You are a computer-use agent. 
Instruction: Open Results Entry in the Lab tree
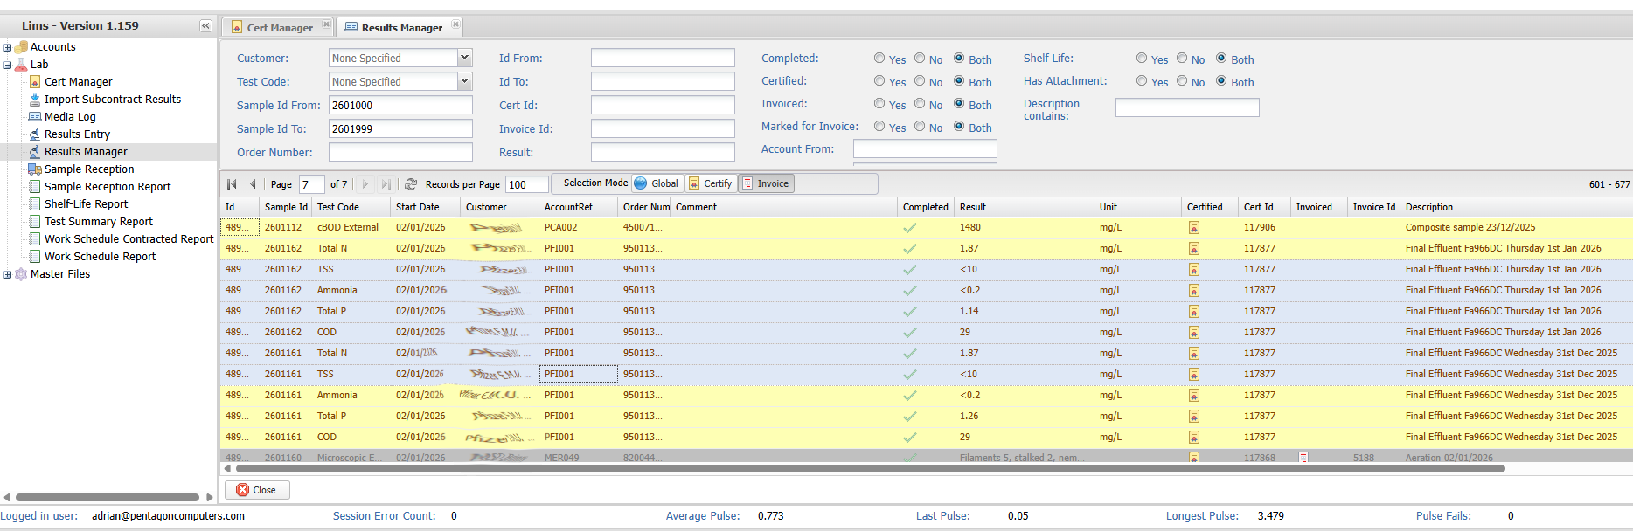(77, 134)
